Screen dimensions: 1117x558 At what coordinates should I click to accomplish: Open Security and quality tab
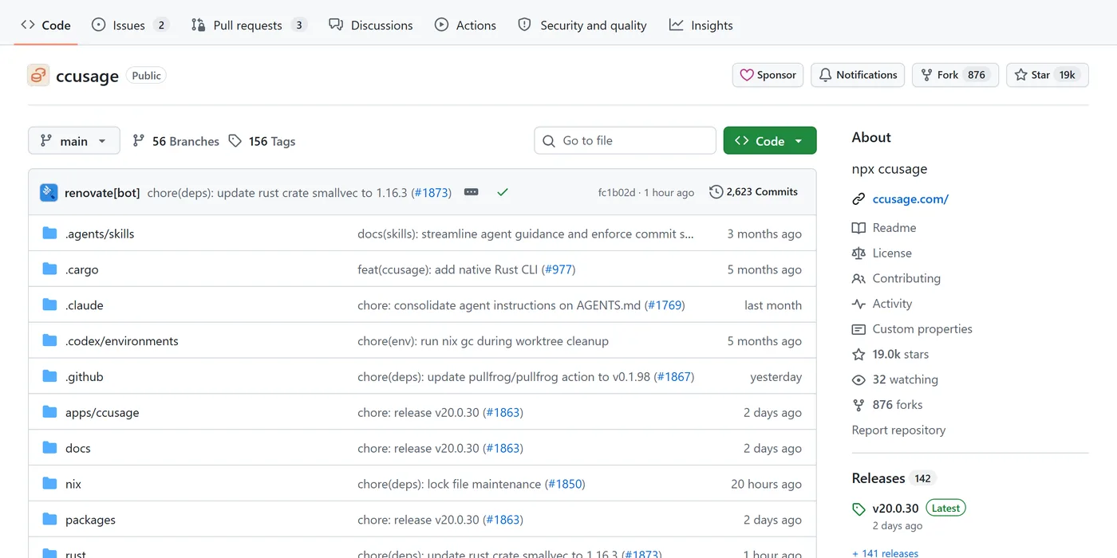point(582,25)
